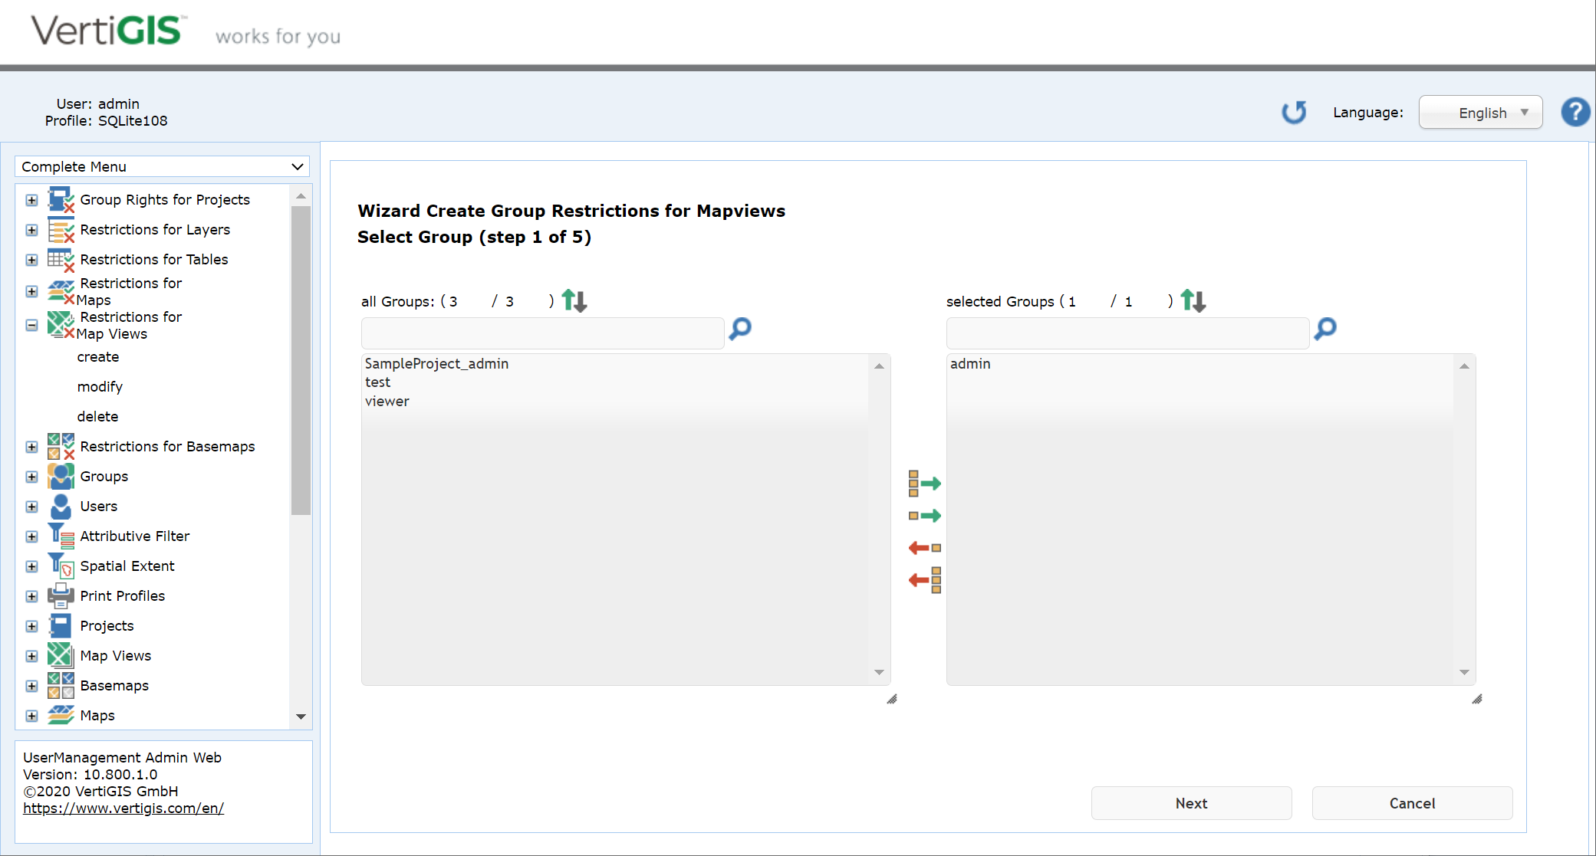Viewport: 1596px width, 856px height.
Task: Click the Next button
Action: pos(1191,803)
